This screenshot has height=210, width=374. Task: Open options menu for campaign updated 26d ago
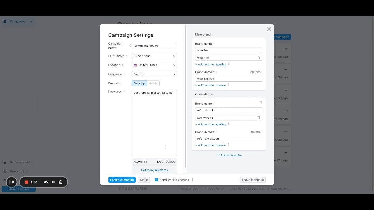click(x=285, y=49)
